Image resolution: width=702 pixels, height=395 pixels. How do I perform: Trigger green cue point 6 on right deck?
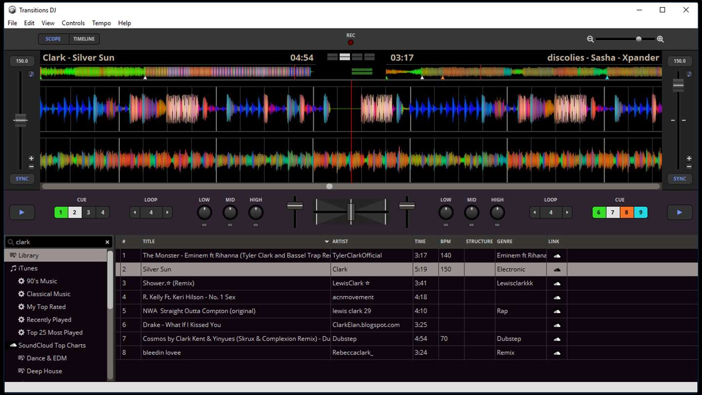pyautogui.click(x=599, y=213)
